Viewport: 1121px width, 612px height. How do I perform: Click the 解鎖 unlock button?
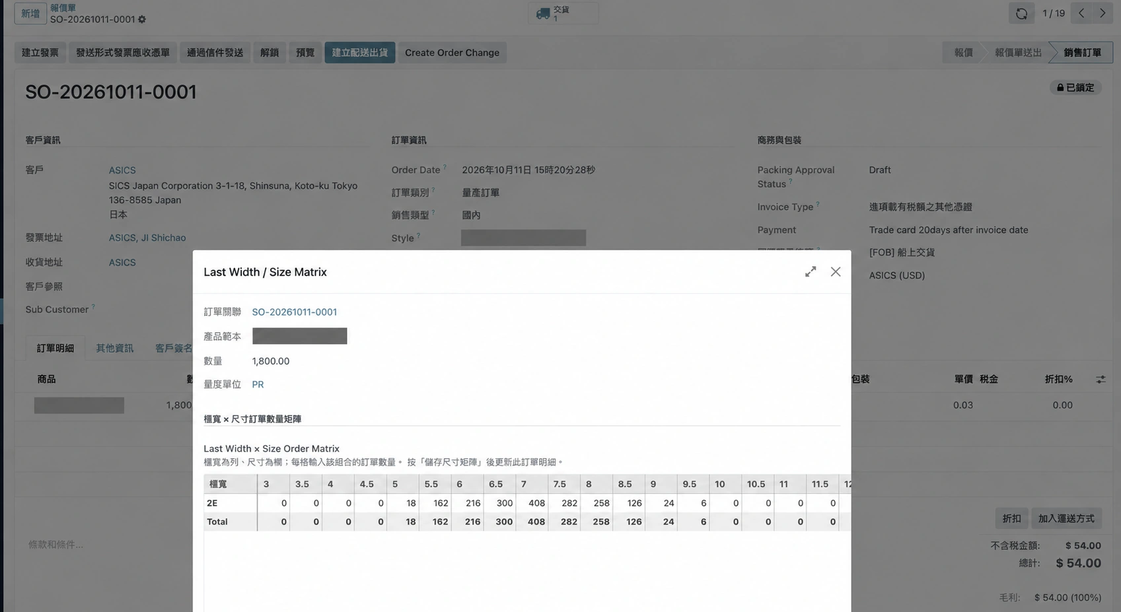[270, 53]
